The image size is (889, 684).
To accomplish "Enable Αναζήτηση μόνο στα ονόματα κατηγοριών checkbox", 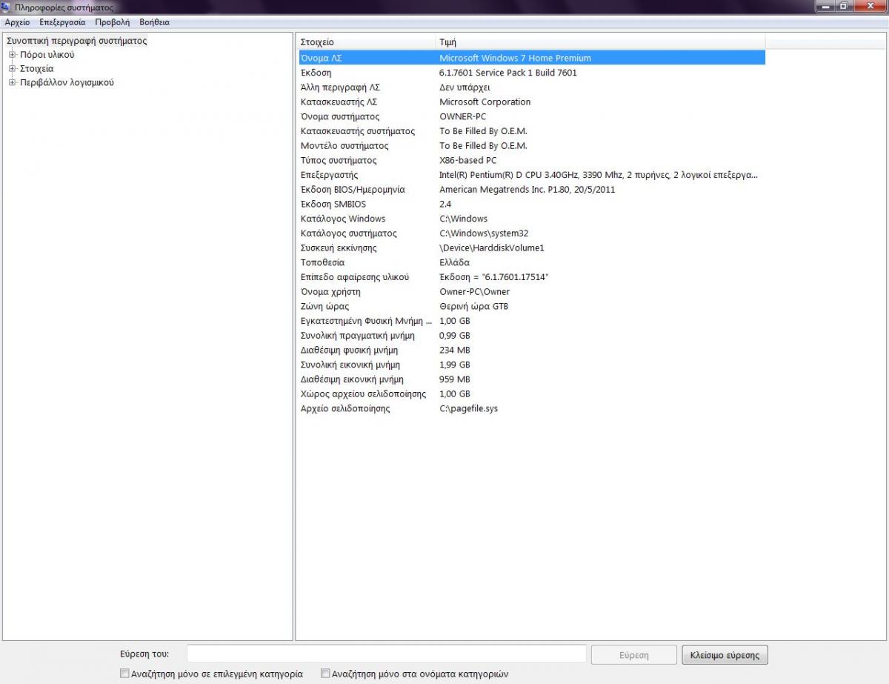I will tap(325, 674).
